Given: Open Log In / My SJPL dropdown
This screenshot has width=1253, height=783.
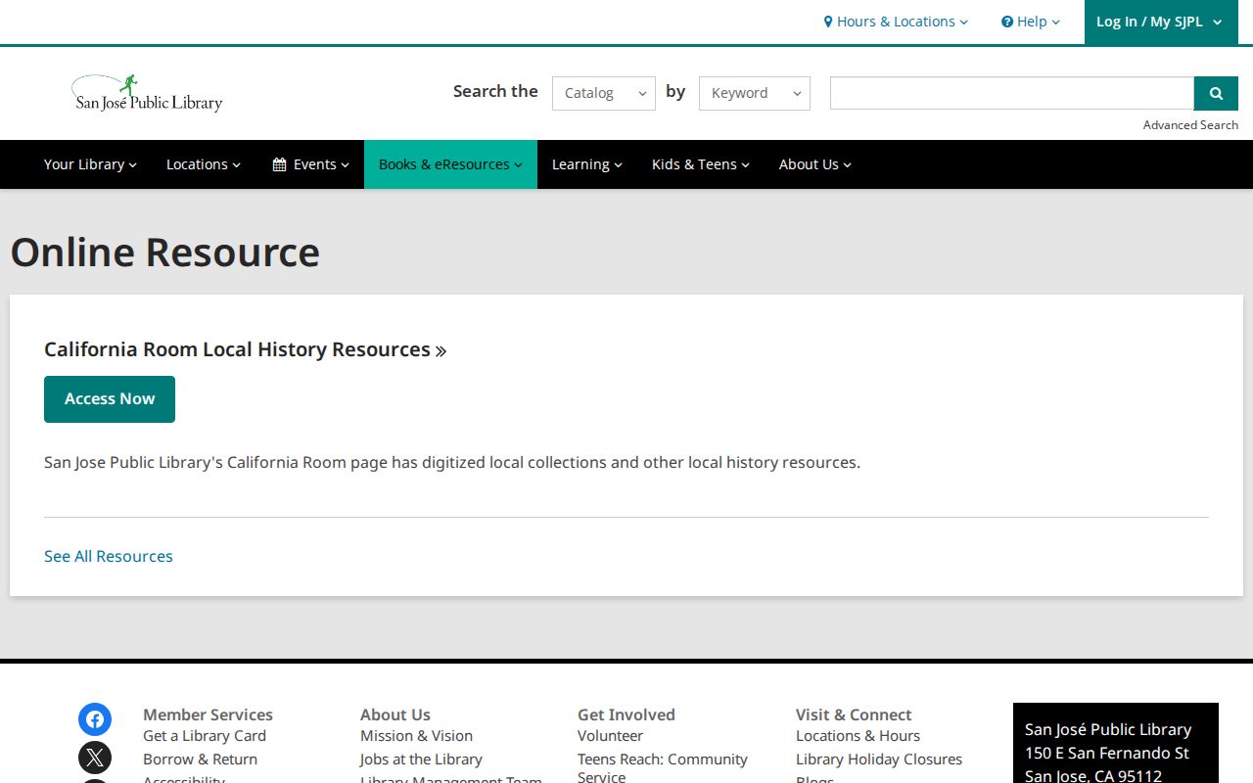Looking at the screenshot, I should click(1159, 22).
